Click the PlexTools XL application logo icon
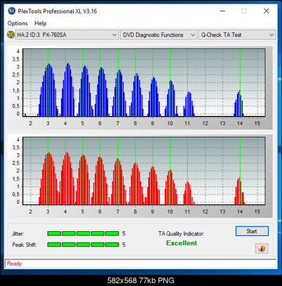 11,11
